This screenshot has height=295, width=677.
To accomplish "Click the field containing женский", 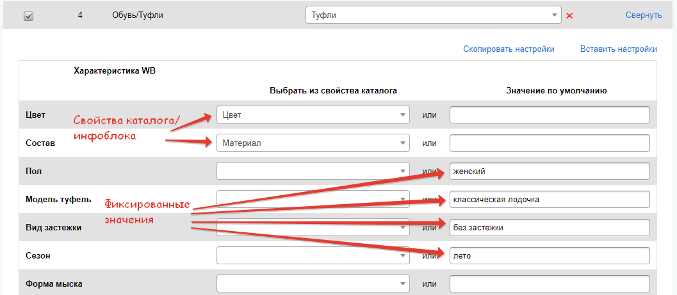I will coord(549,171).
